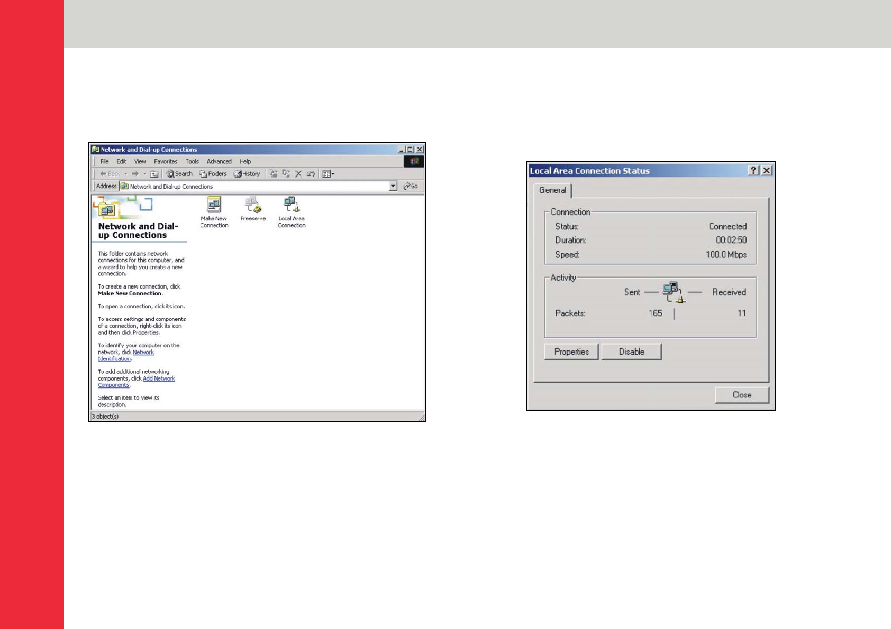Click the '3 object(s)' status bar text
891x629 pixels.
105,417
